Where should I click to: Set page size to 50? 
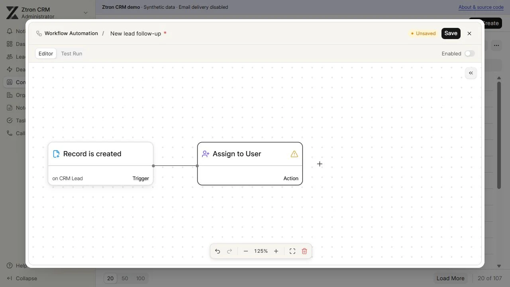[125, 278]
